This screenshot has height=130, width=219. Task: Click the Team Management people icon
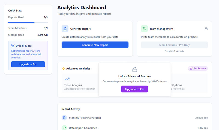point(144,29)
